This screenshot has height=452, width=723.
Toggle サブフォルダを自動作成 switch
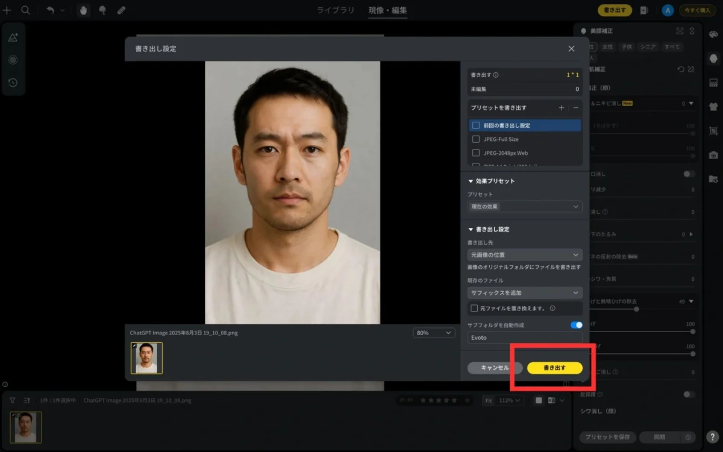click(x=576, y=325)
